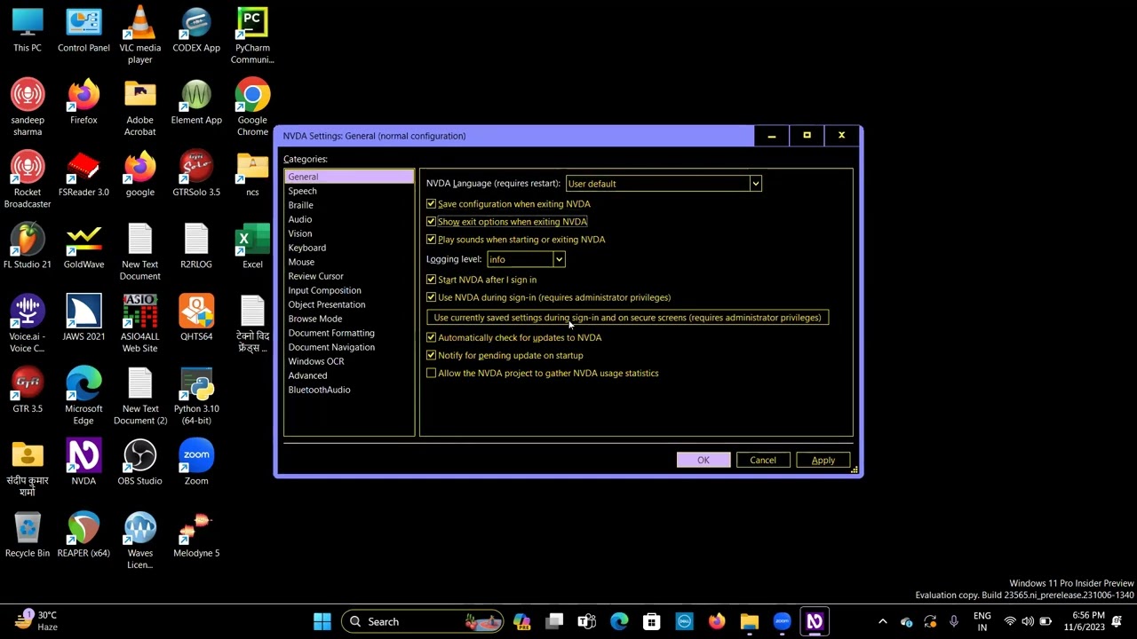The height and width of the screenshot is (639, 1137).
Task: Click the taskbar Search box
Action: point(422,621)
